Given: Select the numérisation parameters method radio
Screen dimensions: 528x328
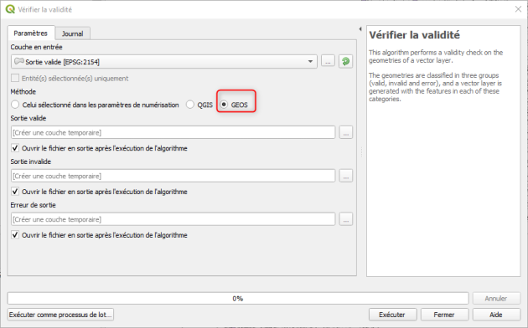Looking at the screenshot, I should click(15, 105).
